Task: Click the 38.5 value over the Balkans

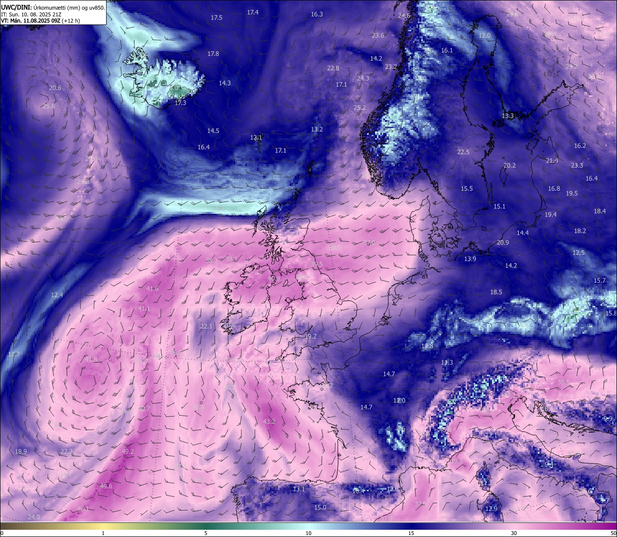Action: (x=563, y=382)
